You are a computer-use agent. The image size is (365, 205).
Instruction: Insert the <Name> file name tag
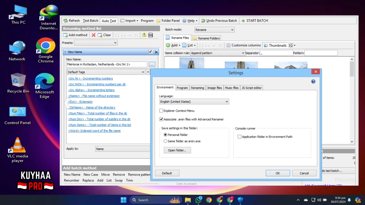tap(94, 96)
